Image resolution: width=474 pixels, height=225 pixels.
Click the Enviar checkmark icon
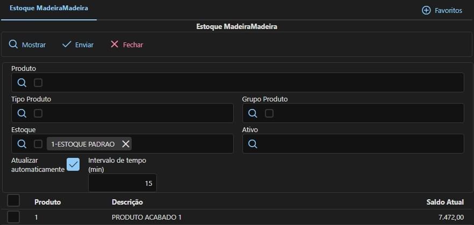(x=67, y=45)
